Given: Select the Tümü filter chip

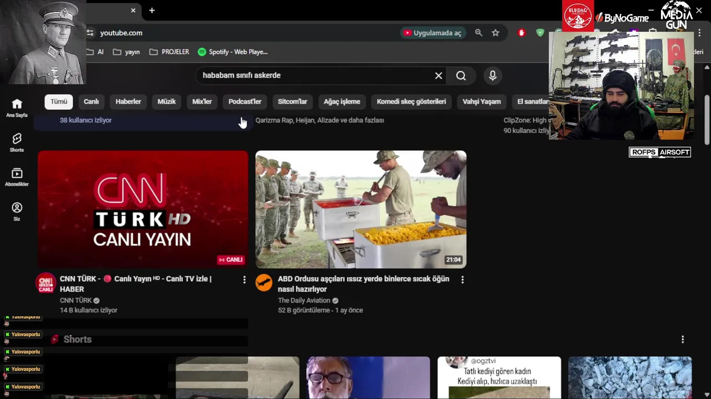Looking at the screenshot, I should 59,101.
